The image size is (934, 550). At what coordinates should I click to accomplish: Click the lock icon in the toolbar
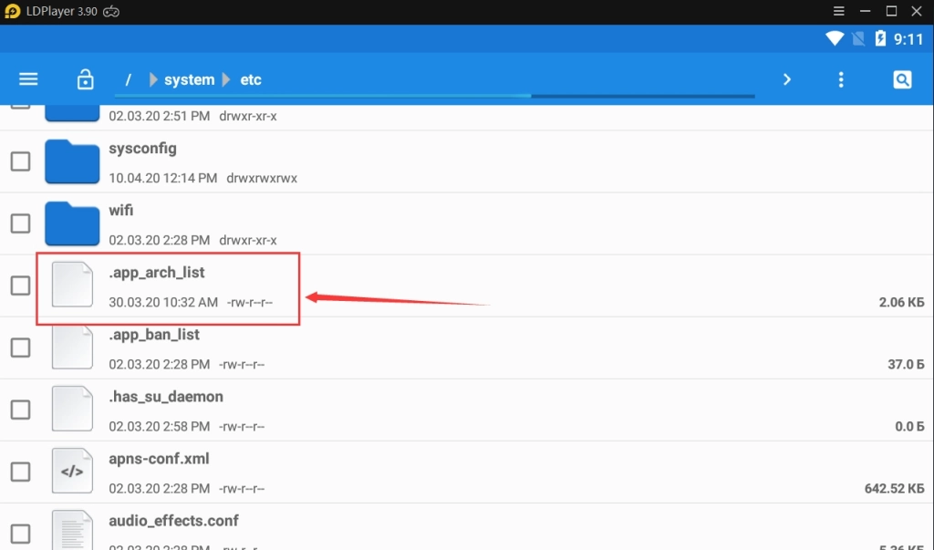(x=85, y=78)
